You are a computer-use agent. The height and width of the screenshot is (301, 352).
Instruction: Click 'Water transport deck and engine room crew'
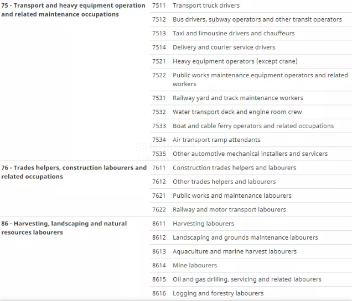237,112
